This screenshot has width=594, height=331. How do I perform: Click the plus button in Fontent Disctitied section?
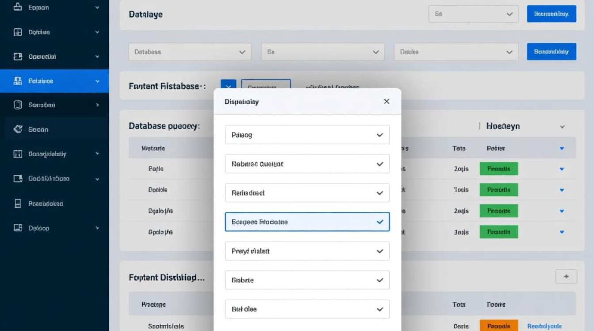[566, 277]
